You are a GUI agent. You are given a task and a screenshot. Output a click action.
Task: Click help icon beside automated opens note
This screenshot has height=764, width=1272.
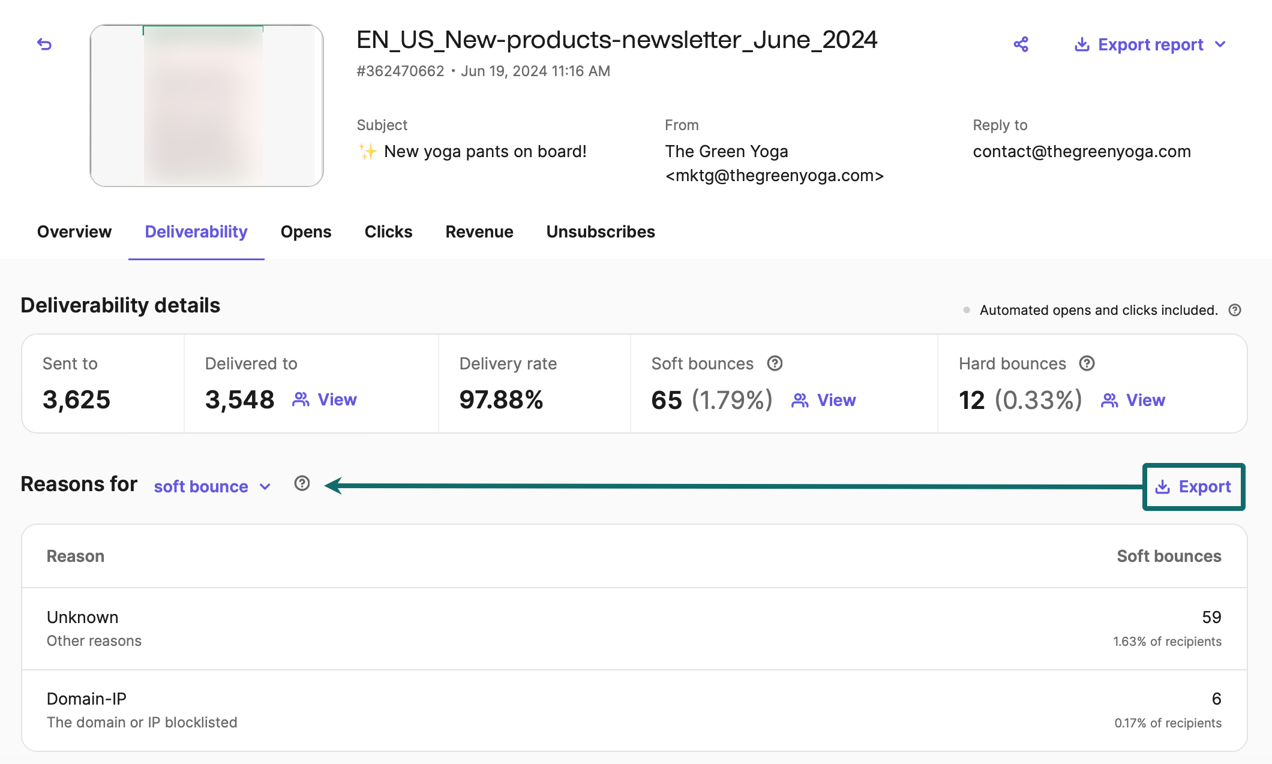click(1235, 310)
